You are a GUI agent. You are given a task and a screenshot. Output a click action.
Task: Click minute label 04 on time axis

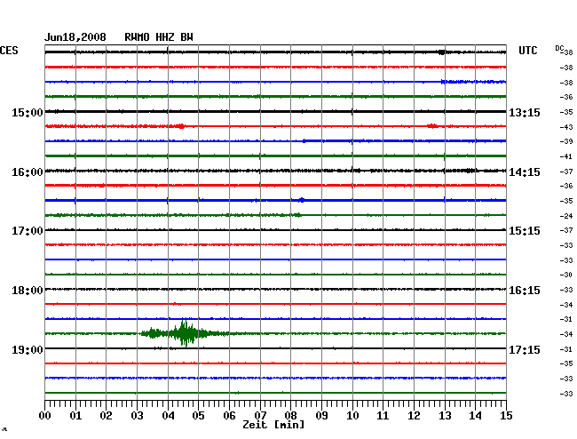pos(168,415)
